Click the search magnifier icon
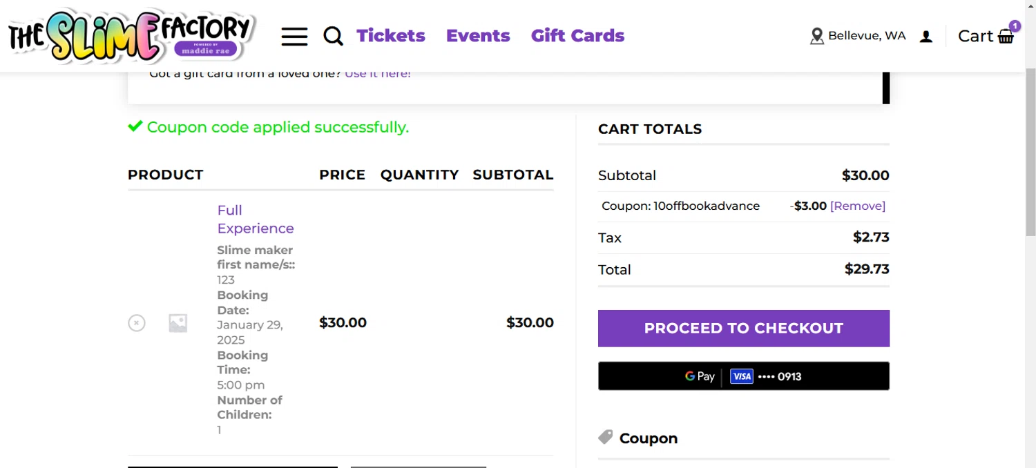This screenshot has width=1036, height=468. (x=334, y=36)
